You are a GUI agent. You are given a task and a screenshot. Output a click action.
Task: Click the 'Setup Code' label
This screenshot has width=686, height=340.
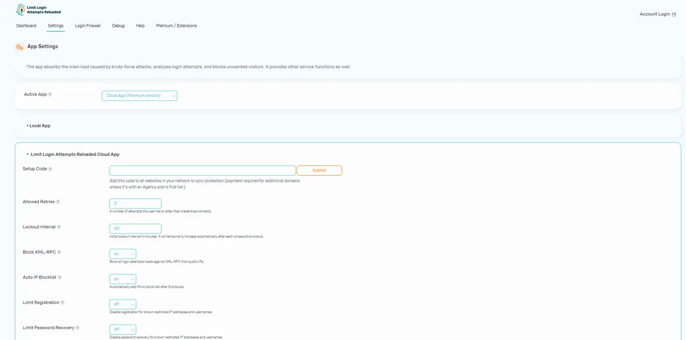tap(35, 169)
